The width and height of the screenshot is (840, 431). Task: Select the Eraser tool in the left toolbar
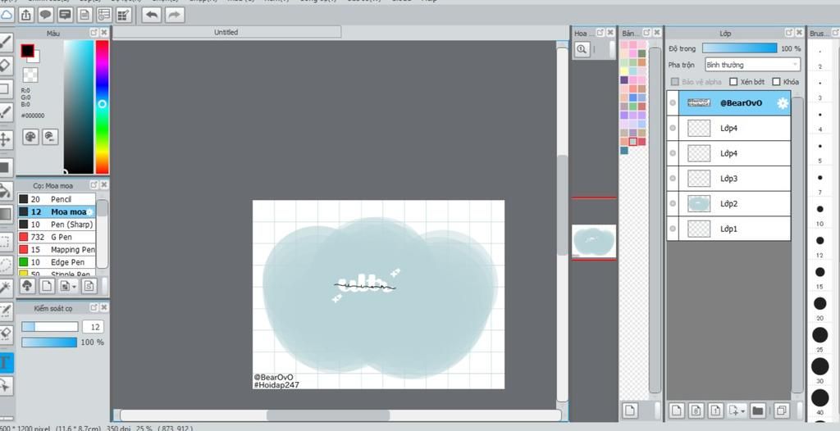tap(5, 66)
